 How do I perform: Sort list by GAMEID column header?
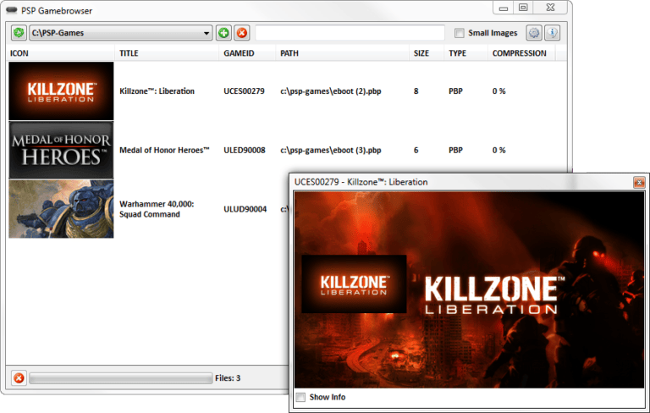click(x=236, y=52)
